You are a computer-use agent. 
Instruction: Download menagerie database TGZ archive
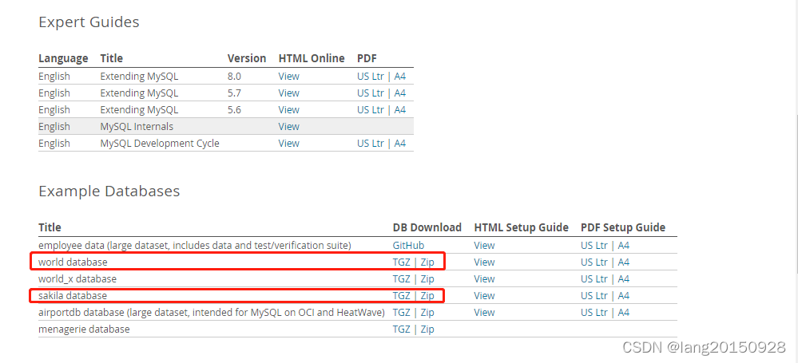pyautogui.click(x=402, y=330)
